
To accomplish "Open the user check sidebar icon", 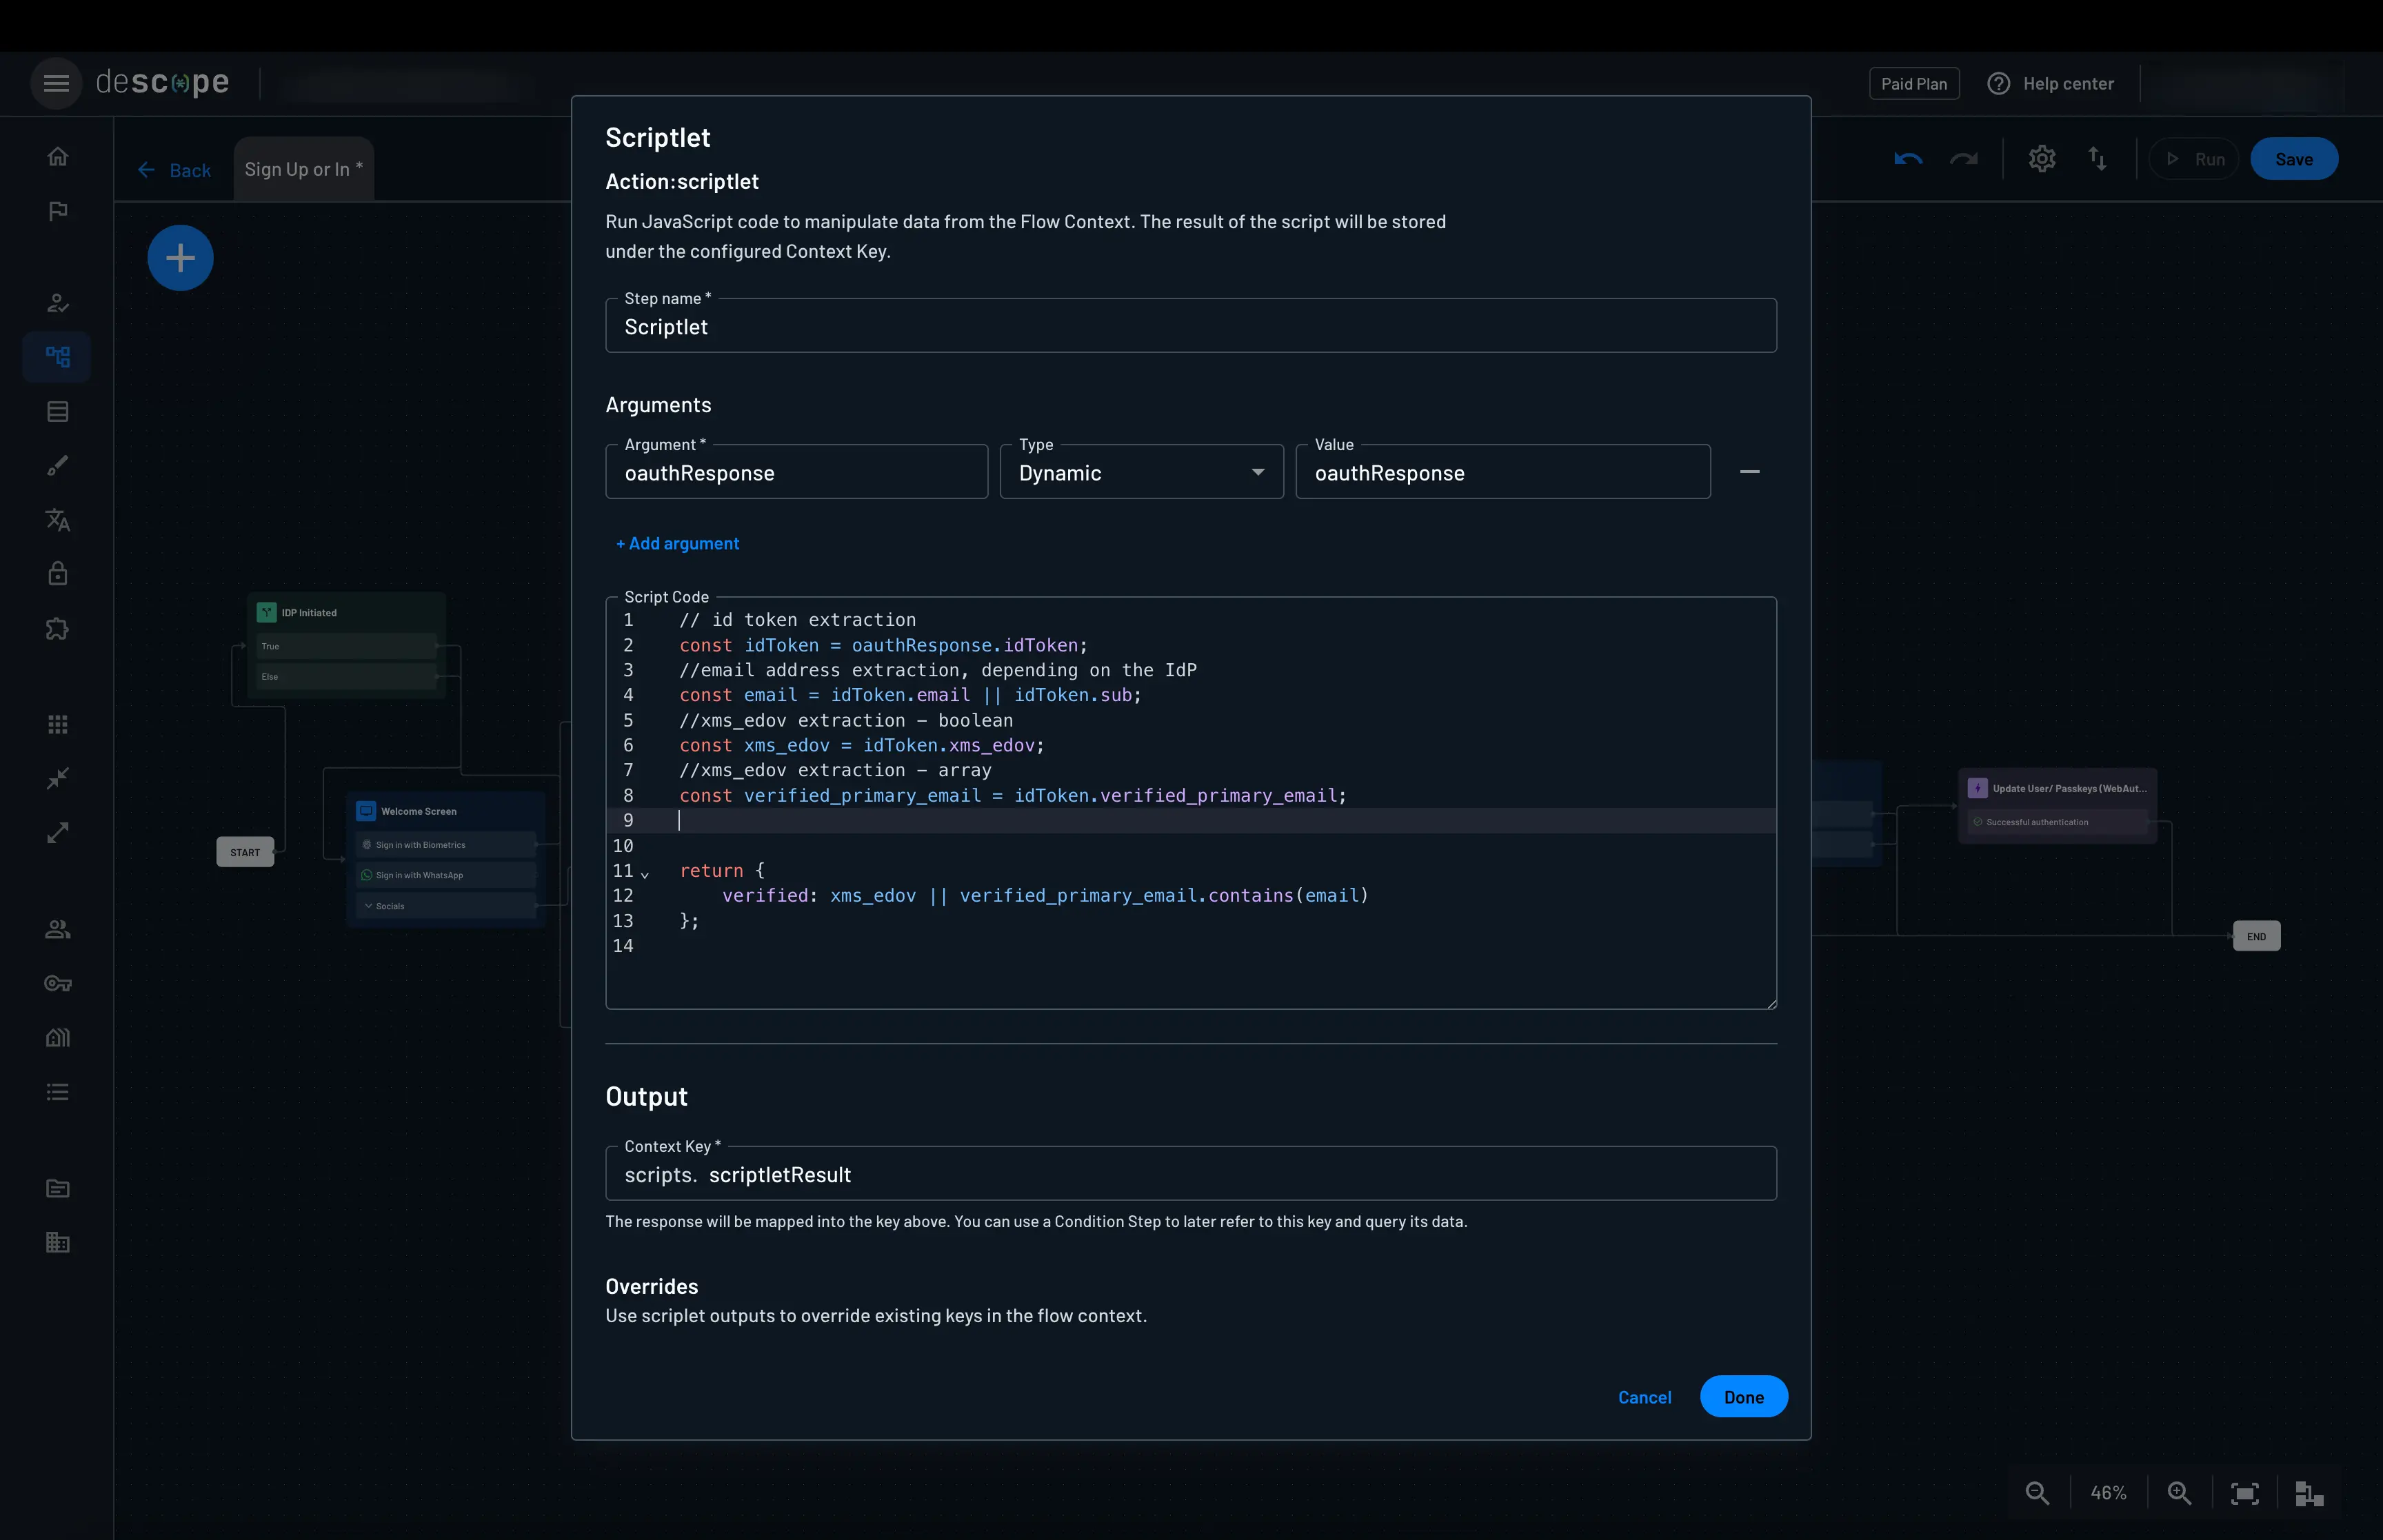I will [x=57, y=302].
